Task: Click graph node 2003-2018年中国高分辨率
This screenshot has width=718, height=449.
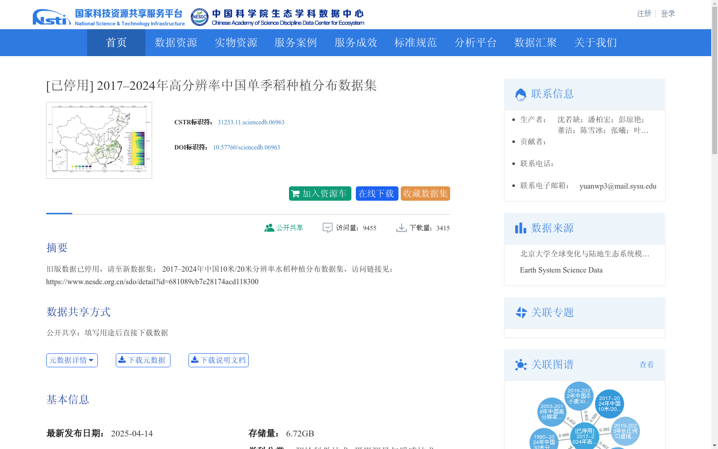Action: pyautogui.click(x=552, y=412)
